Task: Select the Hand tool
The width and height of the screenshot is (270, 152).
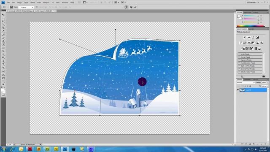Action: tap(3, 81)
